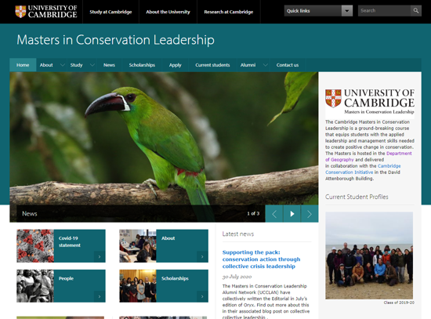Viewport: 431px width, 319px height.
Task: Go to the previous carousel slide
Action: point(274,214)
